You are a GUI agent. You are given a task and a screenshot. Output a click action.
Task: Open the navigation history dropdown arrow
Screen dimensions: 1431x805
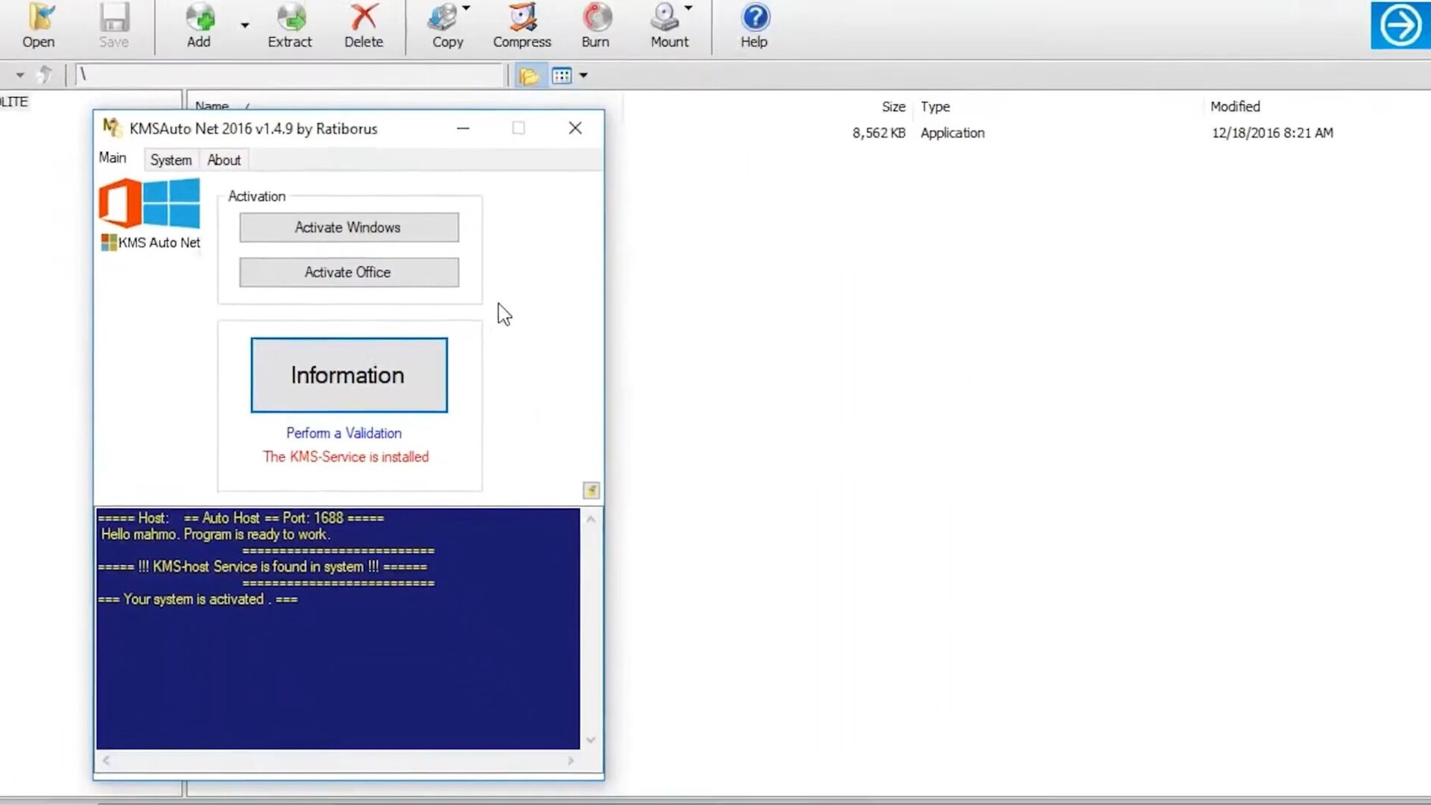tap(20, 75)
